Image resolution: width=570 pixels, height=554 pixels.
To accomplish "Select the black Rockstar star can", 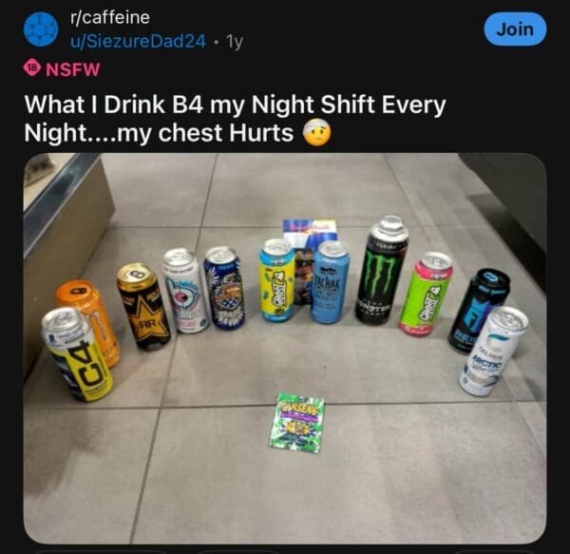I will (x=143, y=306).
